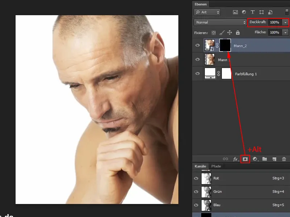The width and height of the screenshot is (290, 217).
Task: Filter layers by smart objects icon
Action: (270, 12)
